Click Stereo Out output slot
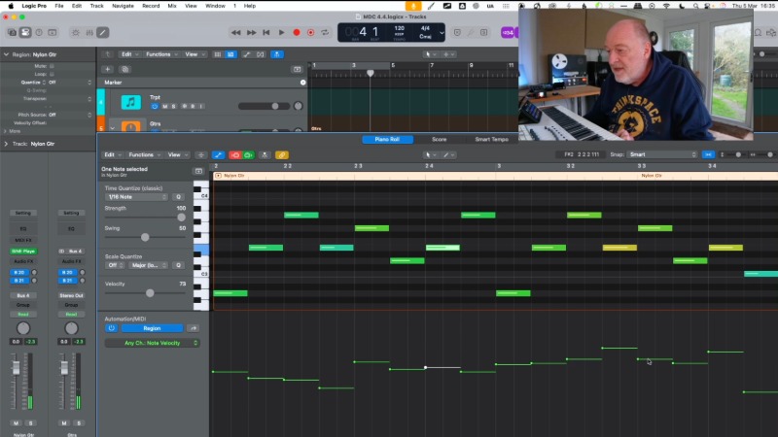This screenshot has height=437, width=778. (71, 295)
